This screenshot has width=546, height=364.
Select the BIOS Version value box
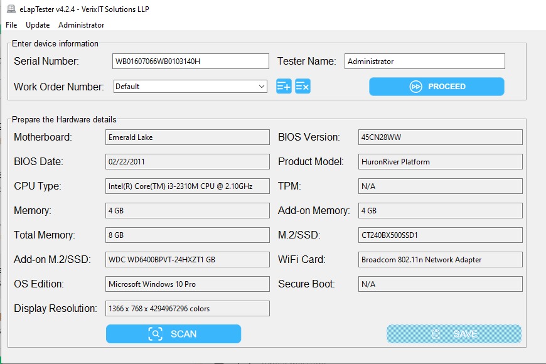[439, 137]
